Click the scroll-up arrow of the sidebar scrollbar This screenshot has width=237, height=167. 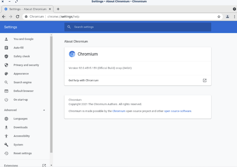point(51,35)
